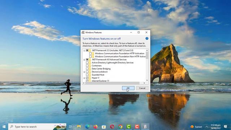
Task: Toggle .NET Framework 3.5 checkbox
Action: click(x=87, y=51)
